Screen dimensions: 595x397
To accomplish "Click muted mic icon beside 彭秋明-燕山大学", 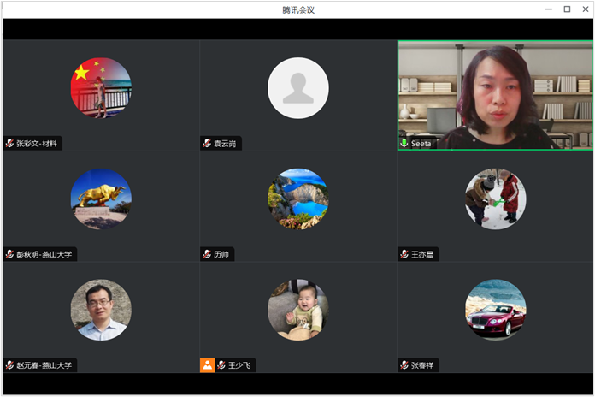I will click(9, 254).
